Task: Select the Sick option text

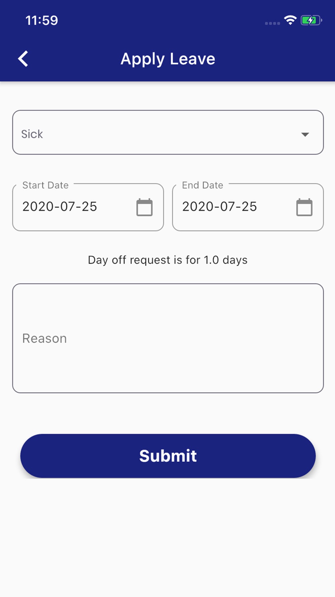Action: coord(32,134)
